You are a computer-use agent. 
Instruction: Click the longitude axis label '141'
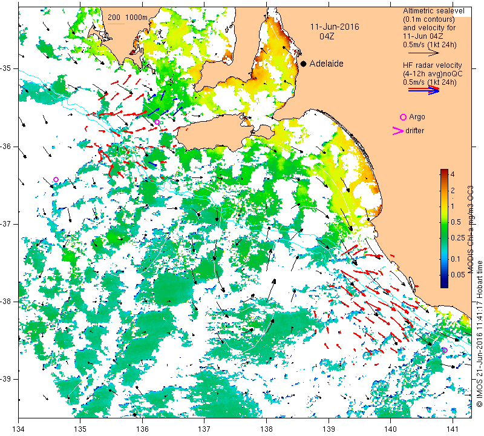[453, 429]
